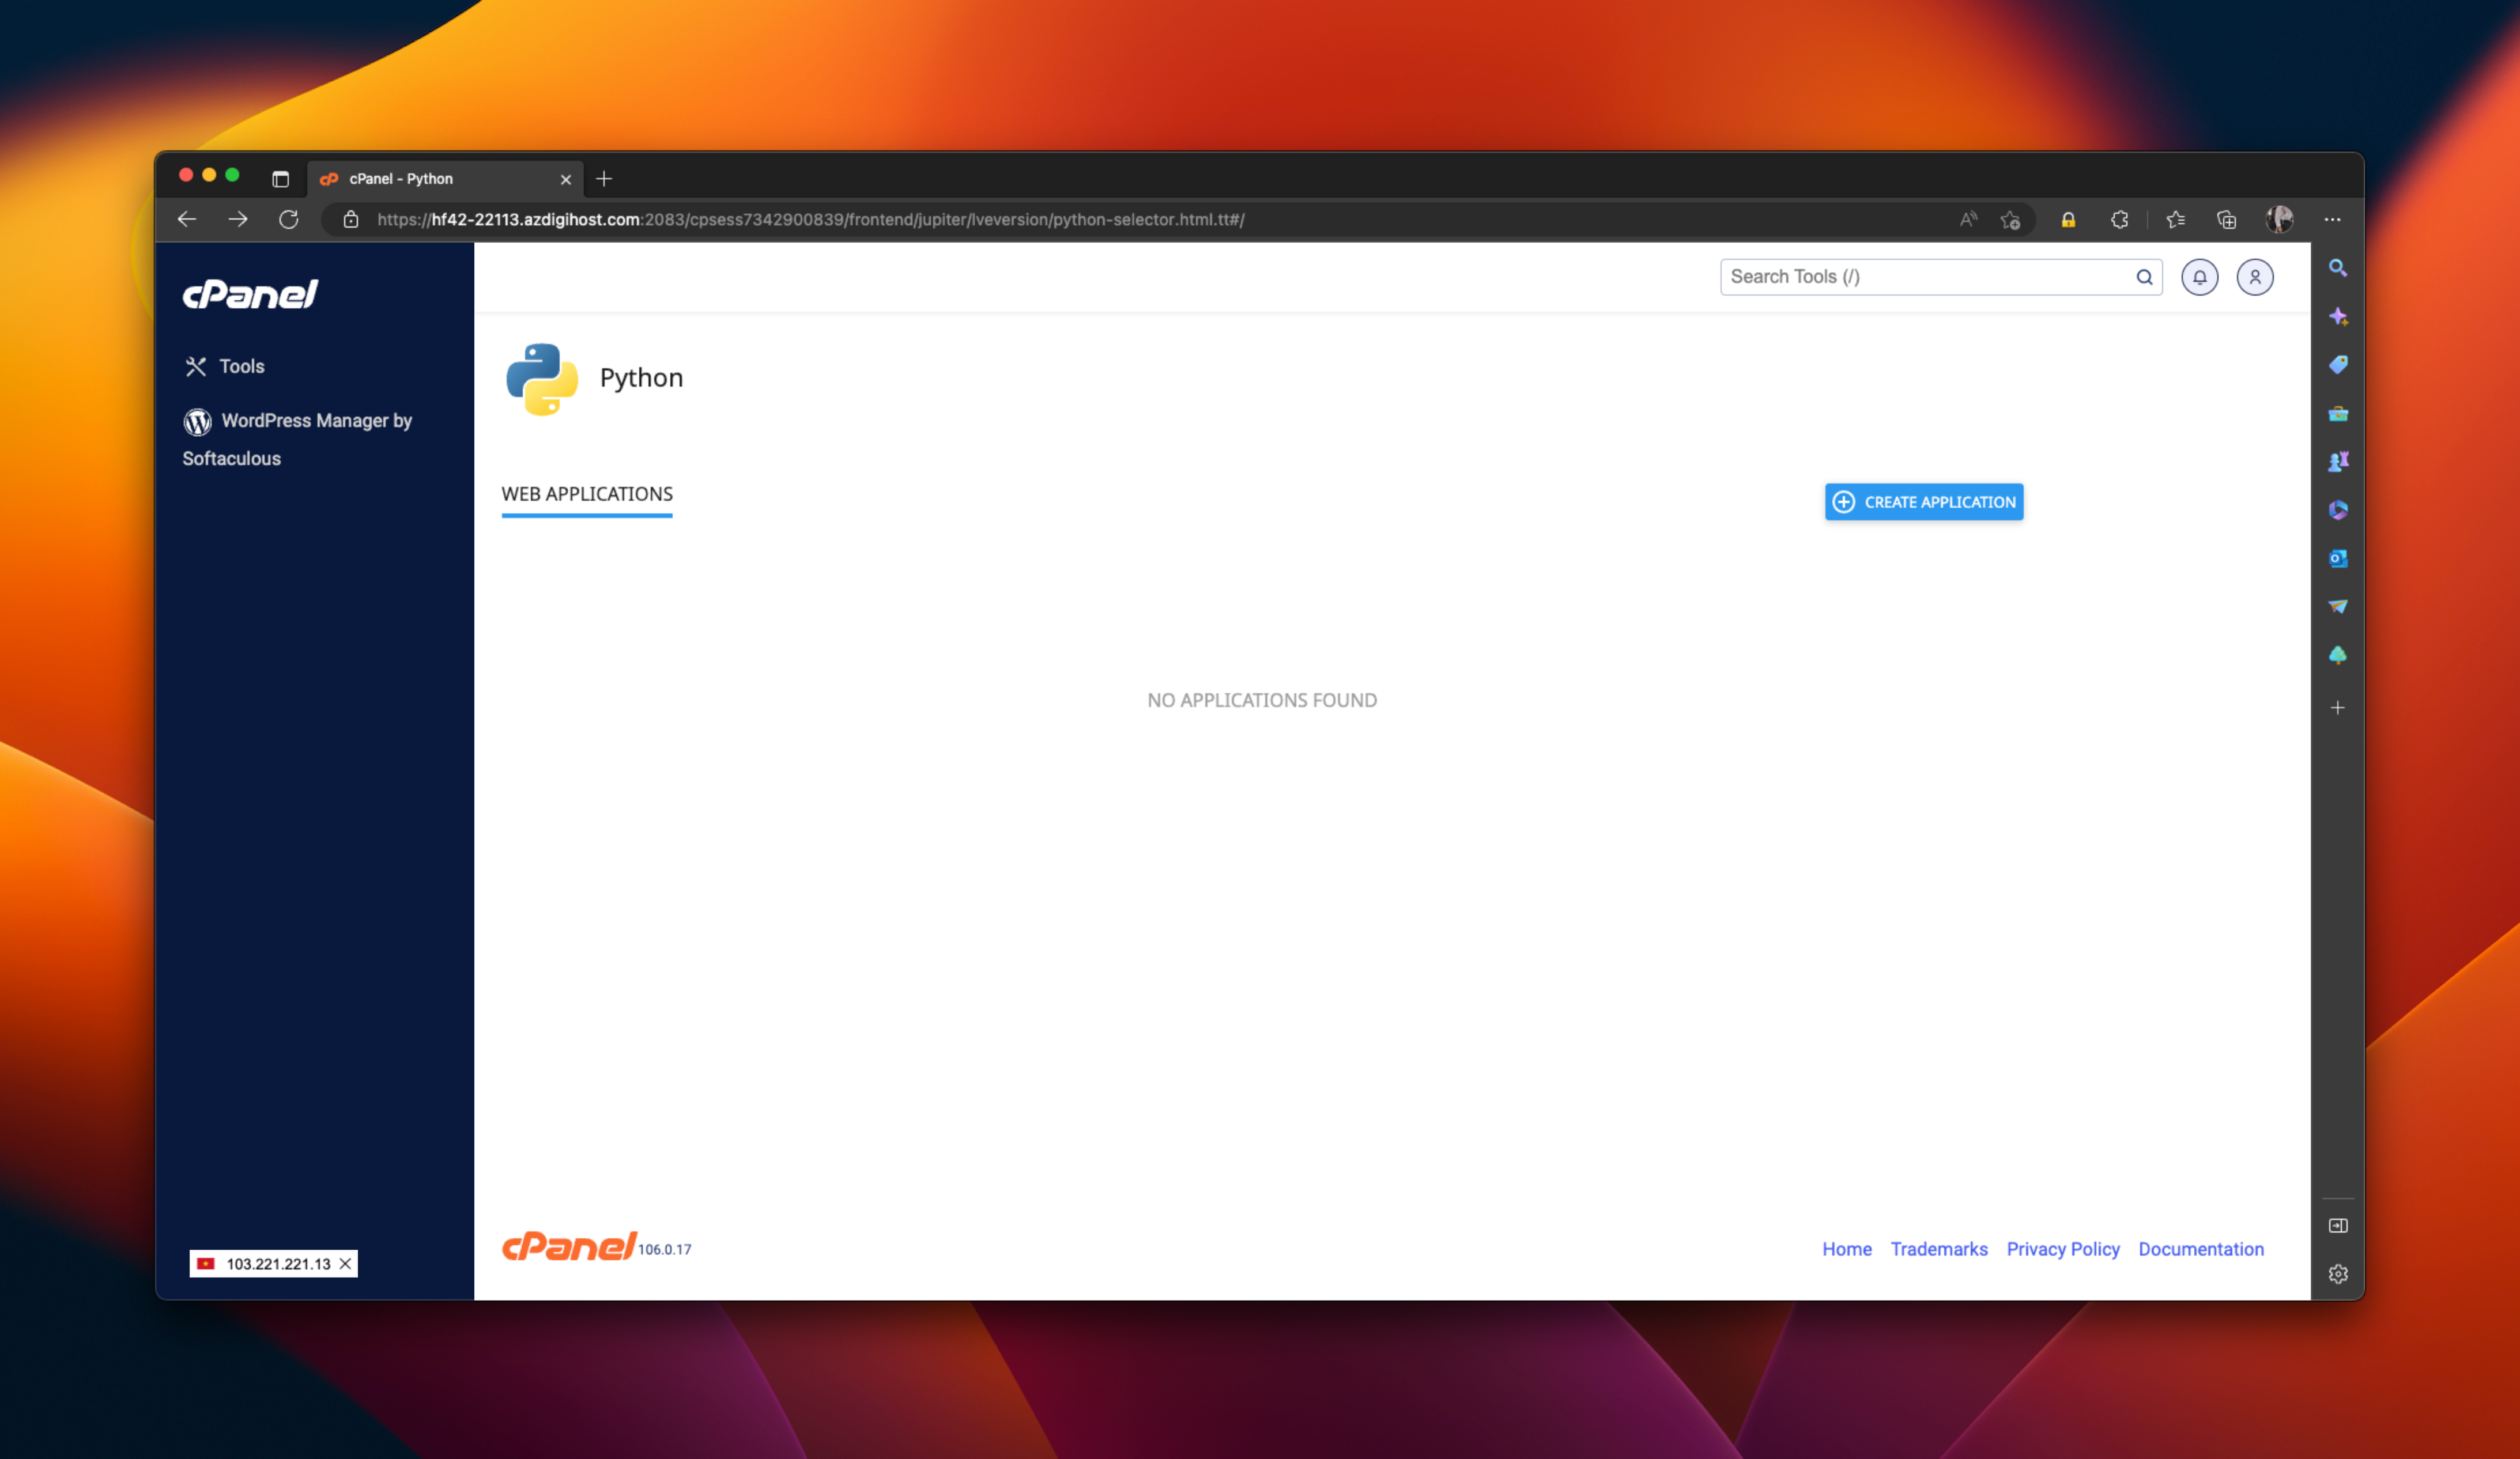
Task: Open the user account icon menu
Action: tap(2254, 277)
